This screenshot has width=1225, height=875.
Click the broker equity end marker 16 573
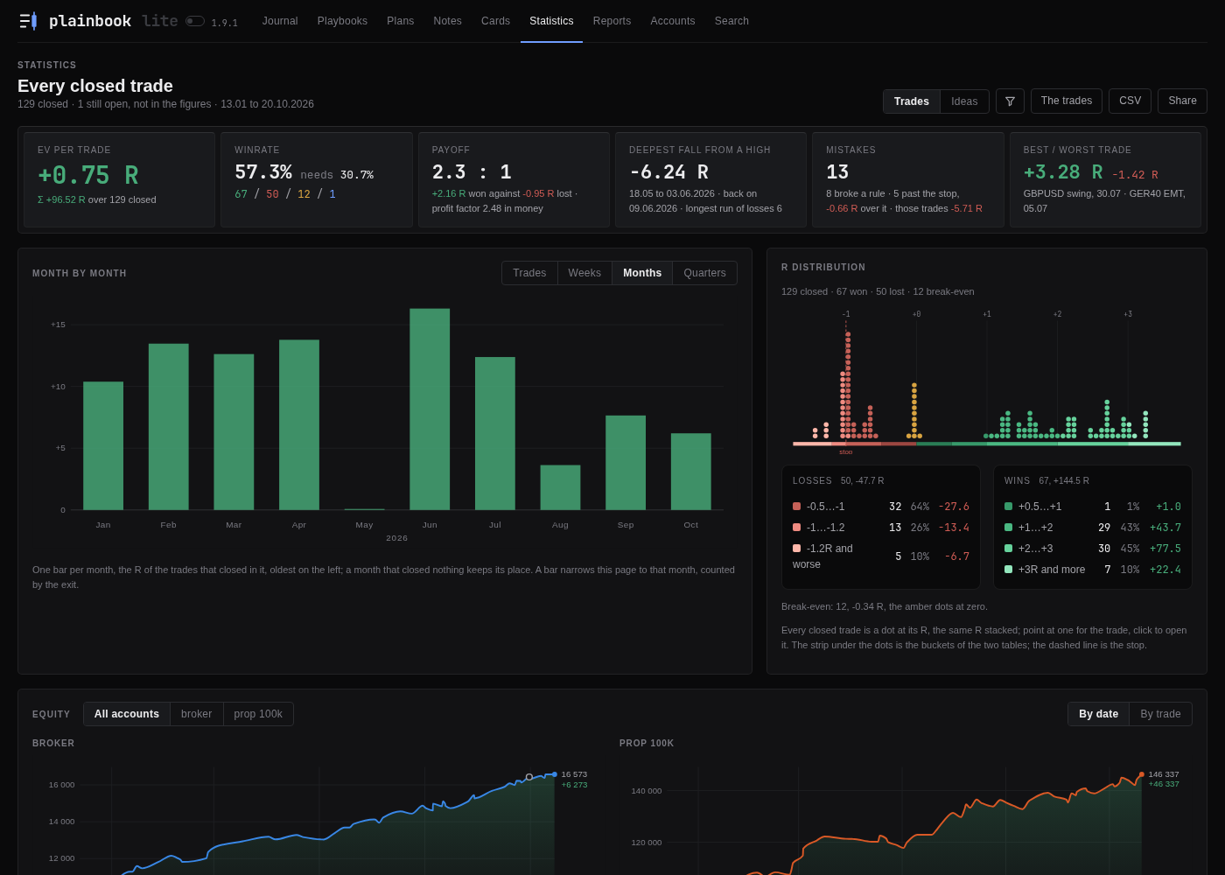(x=554, y=774)
